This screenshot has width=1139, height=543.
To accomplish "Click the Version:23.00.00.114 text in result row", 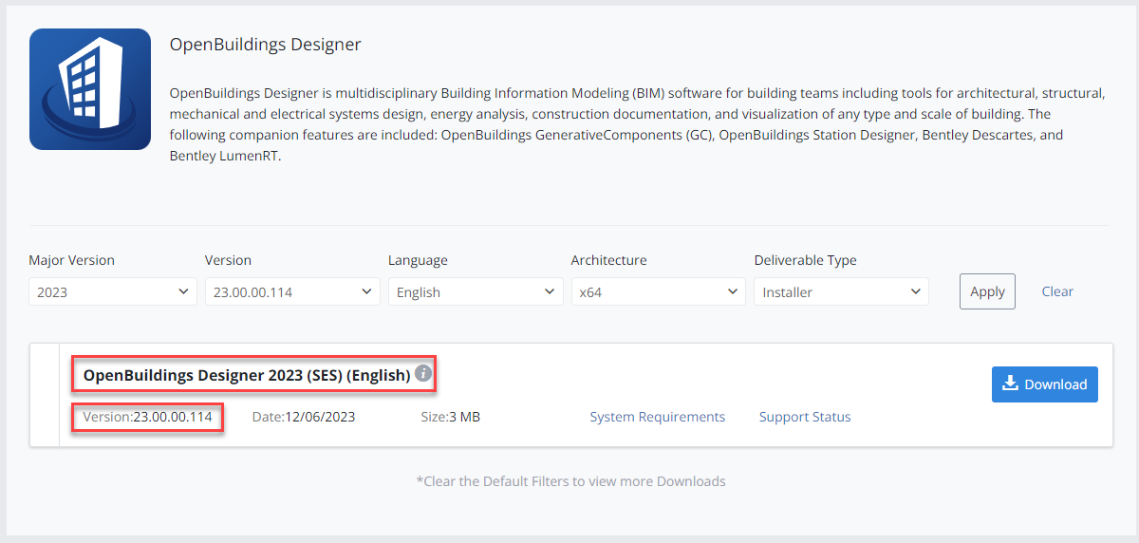I will coord(147,417).
